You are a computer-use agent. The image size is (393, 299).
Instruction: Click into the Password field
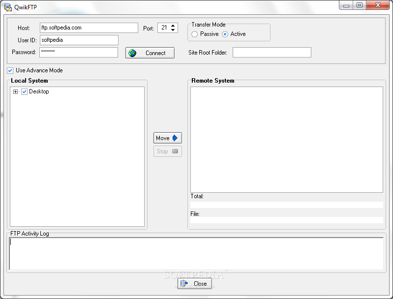79,53
